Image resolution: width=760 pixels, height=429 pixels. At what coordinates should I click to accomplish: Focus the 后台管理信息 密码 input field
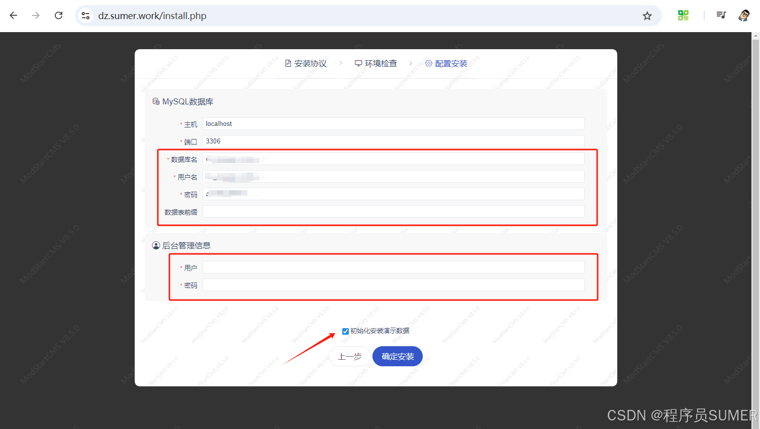pos(394,285)
